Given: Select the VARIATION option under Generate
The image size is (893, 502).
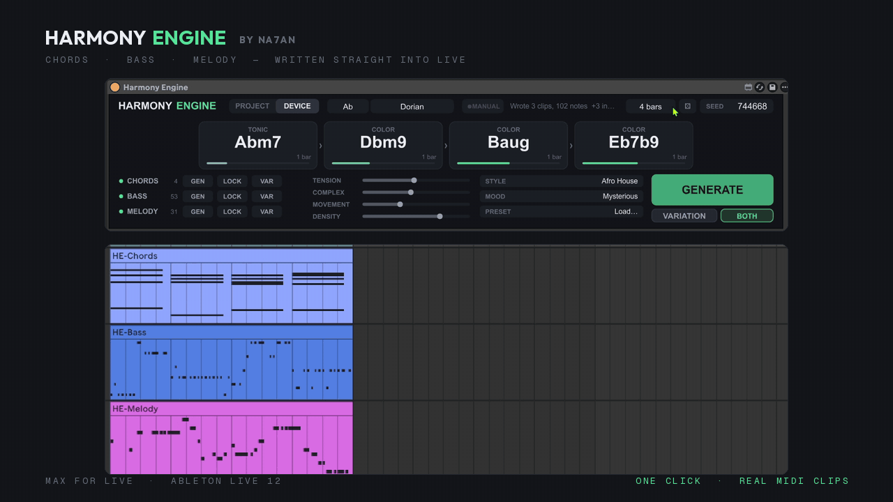Looking at the screenshot, I should coord(684,215).
